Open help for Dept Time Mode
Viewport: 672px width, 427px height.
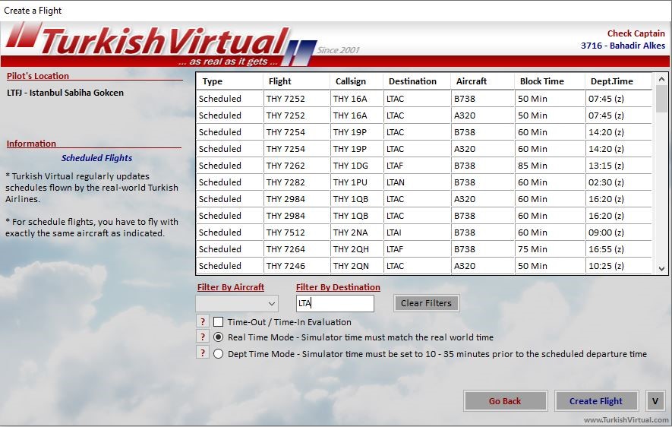(202, 353)
